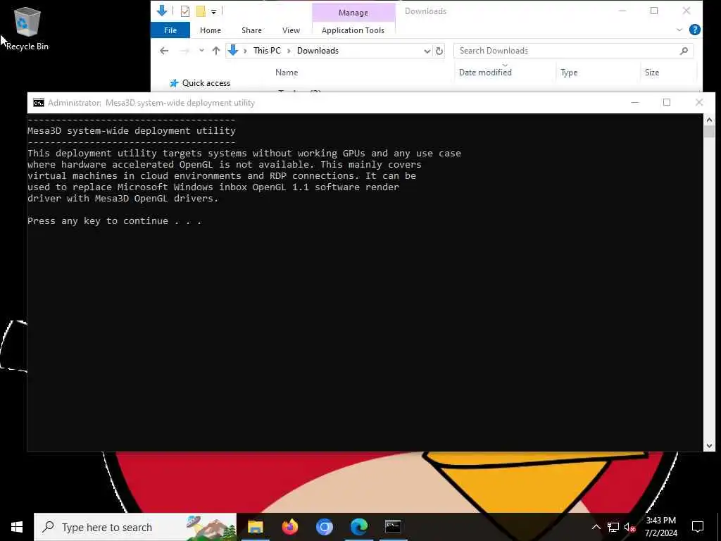Click the command prompt window system icon
The image size is (721, 541).
39,103
